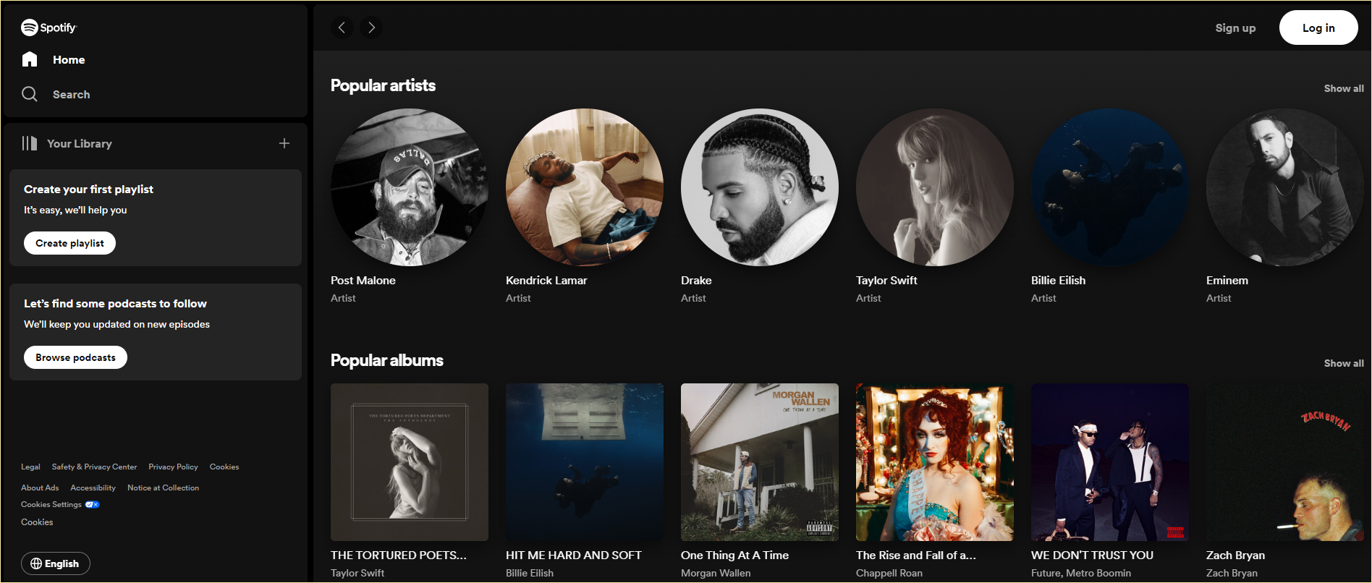
Task: Open Kendrick Lamar artist photo
Action: [585, 187]
